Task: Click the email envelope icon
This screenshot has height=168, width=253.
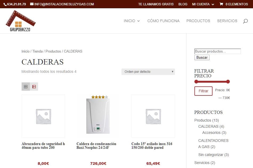Action: click(32, 4)
